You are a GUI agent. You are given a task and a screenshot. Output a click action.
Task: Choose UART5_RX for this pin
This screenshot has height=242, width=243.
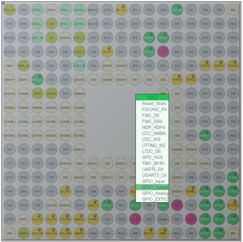(x=152, y=169)
